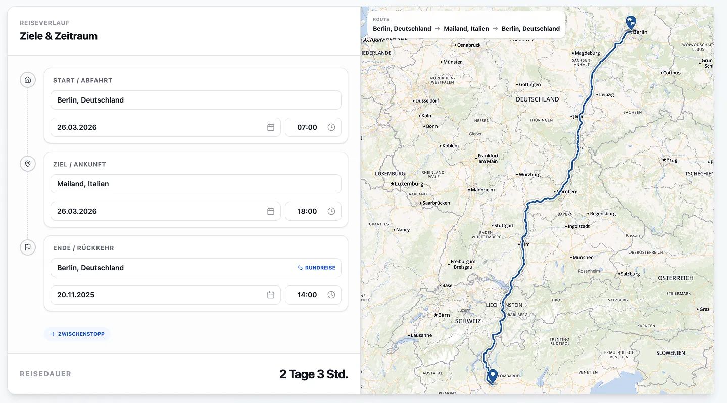Open clock picker next to 14:00
727x403 pixels.
[x=331, y=295]
